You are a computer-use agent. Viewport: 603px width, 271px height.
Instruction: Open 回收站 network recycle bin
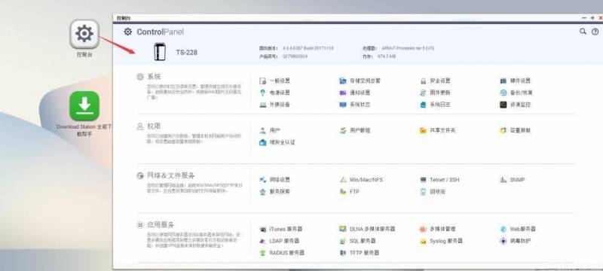tap(433, 191)
